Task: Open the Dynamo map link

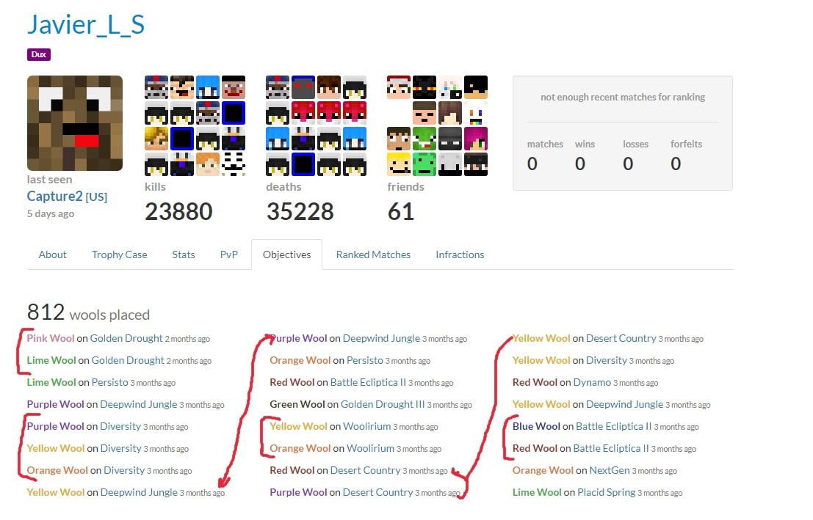Action: [592, 382]
